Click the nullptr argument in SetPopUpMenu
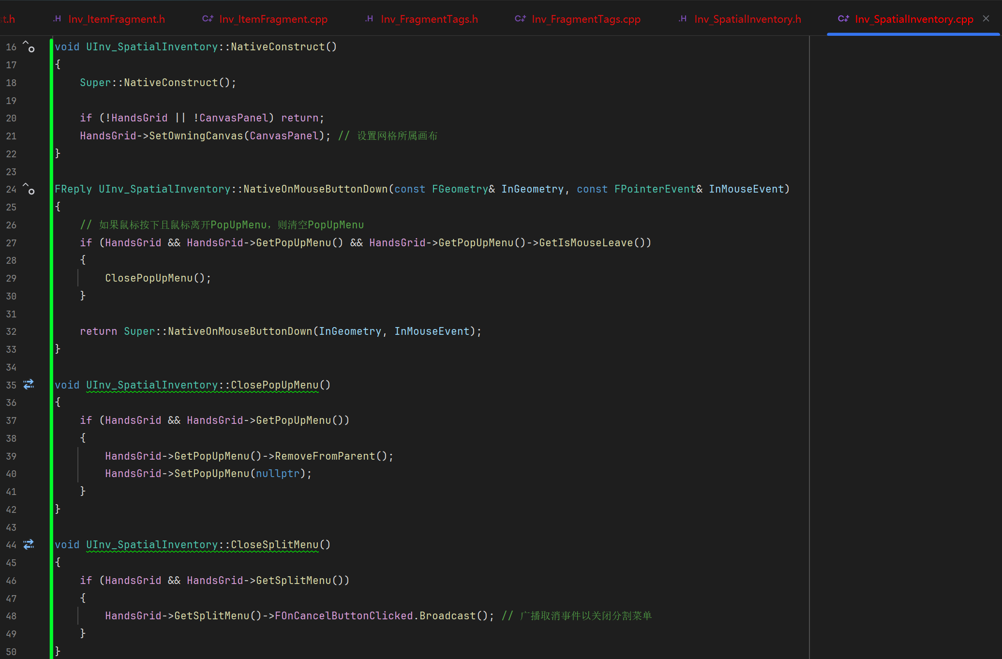The width and height of the screenshot is (1002, 659). [278, 474]
